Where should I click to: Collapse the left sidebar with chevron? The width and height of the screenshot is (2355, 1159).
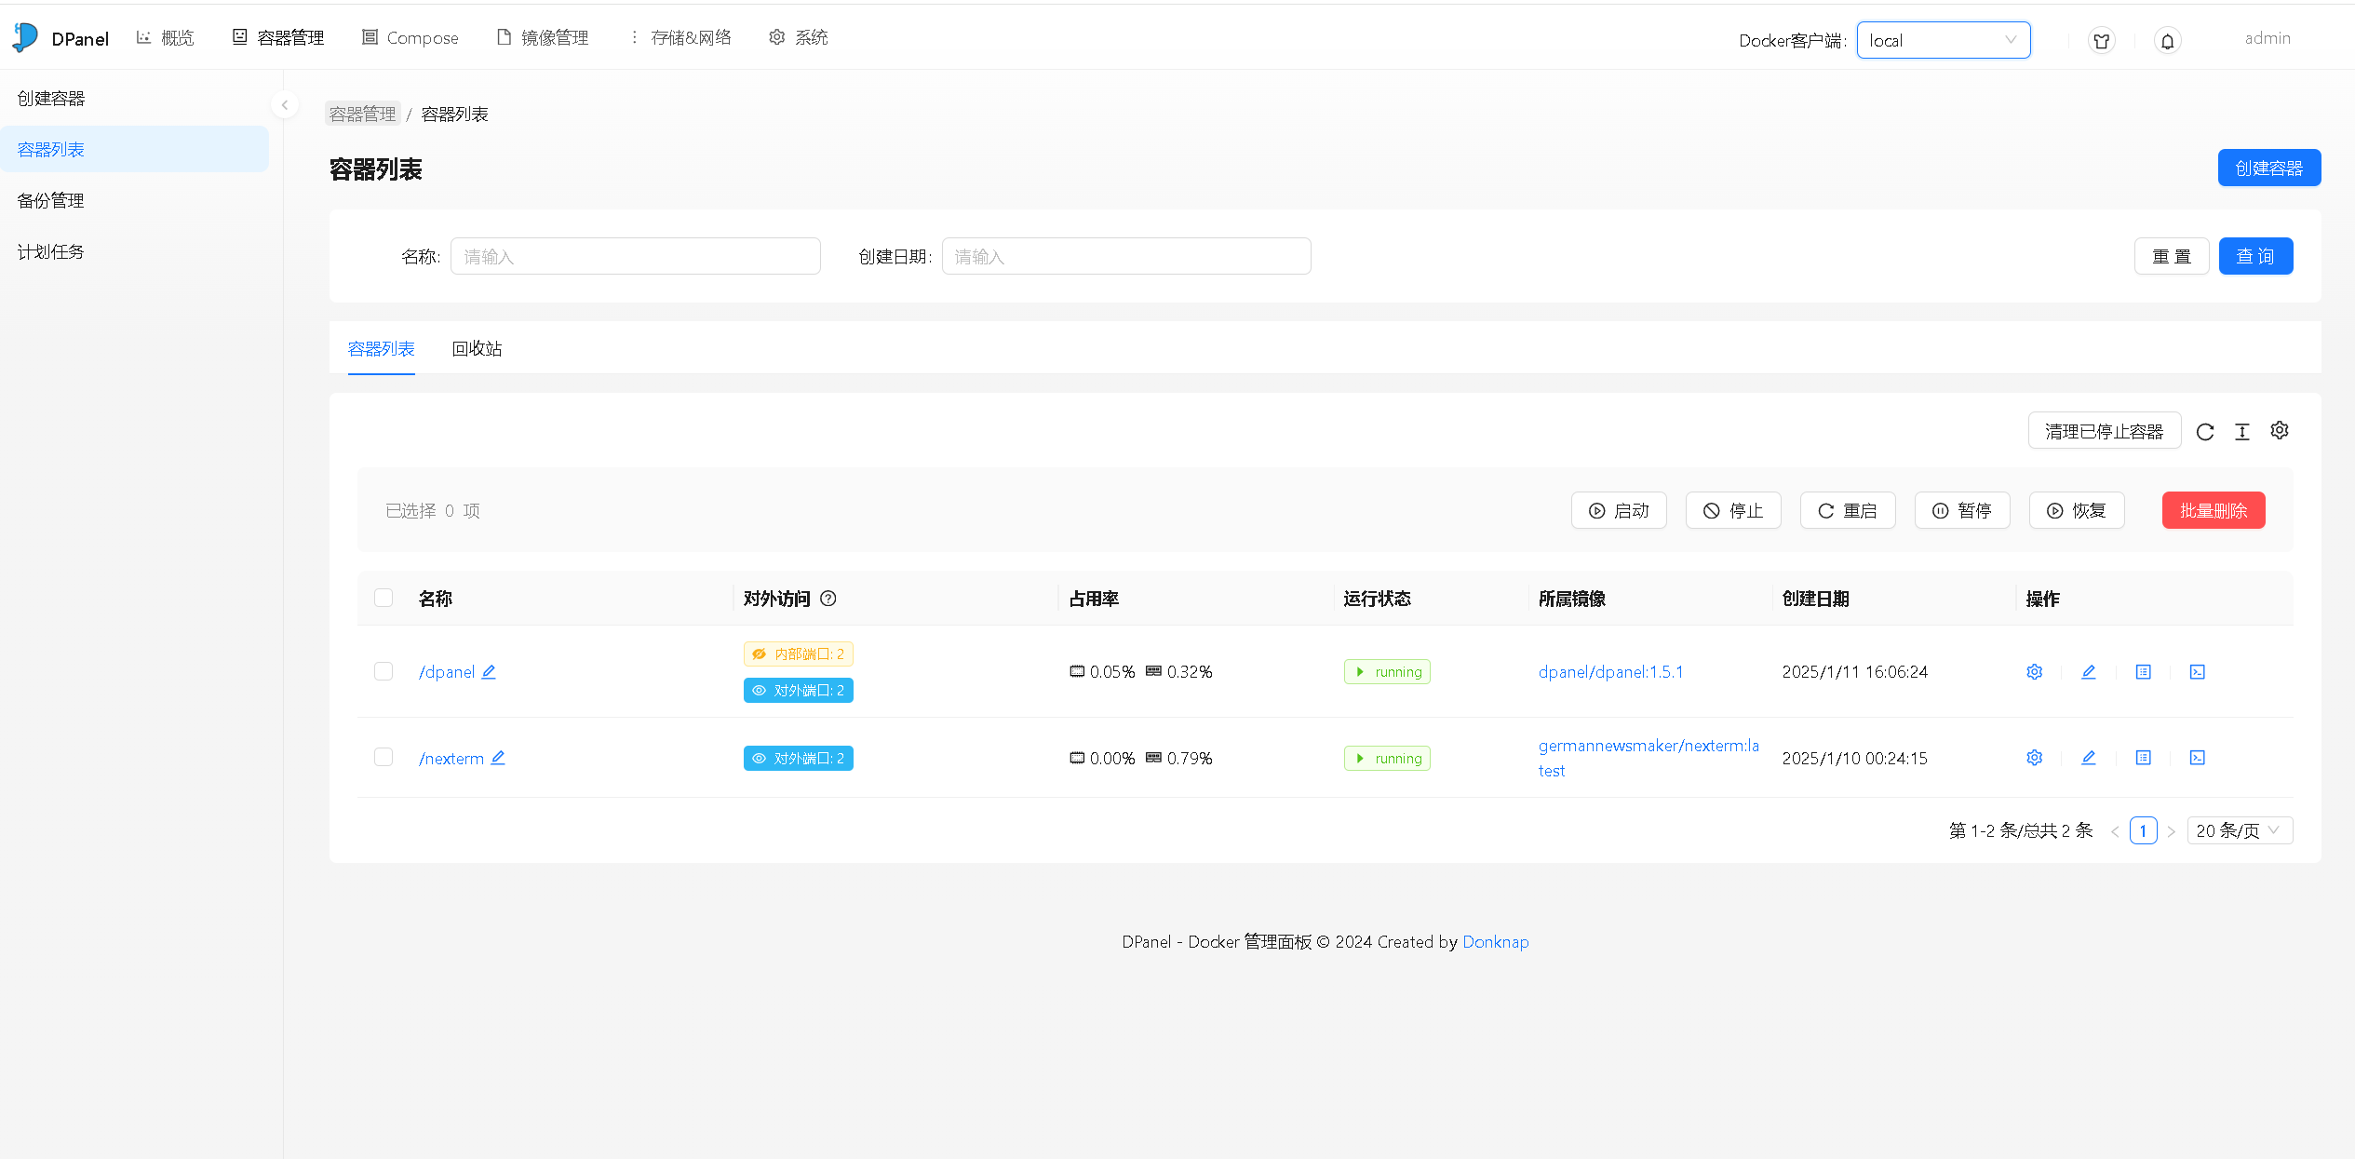[x=285, y=104]
